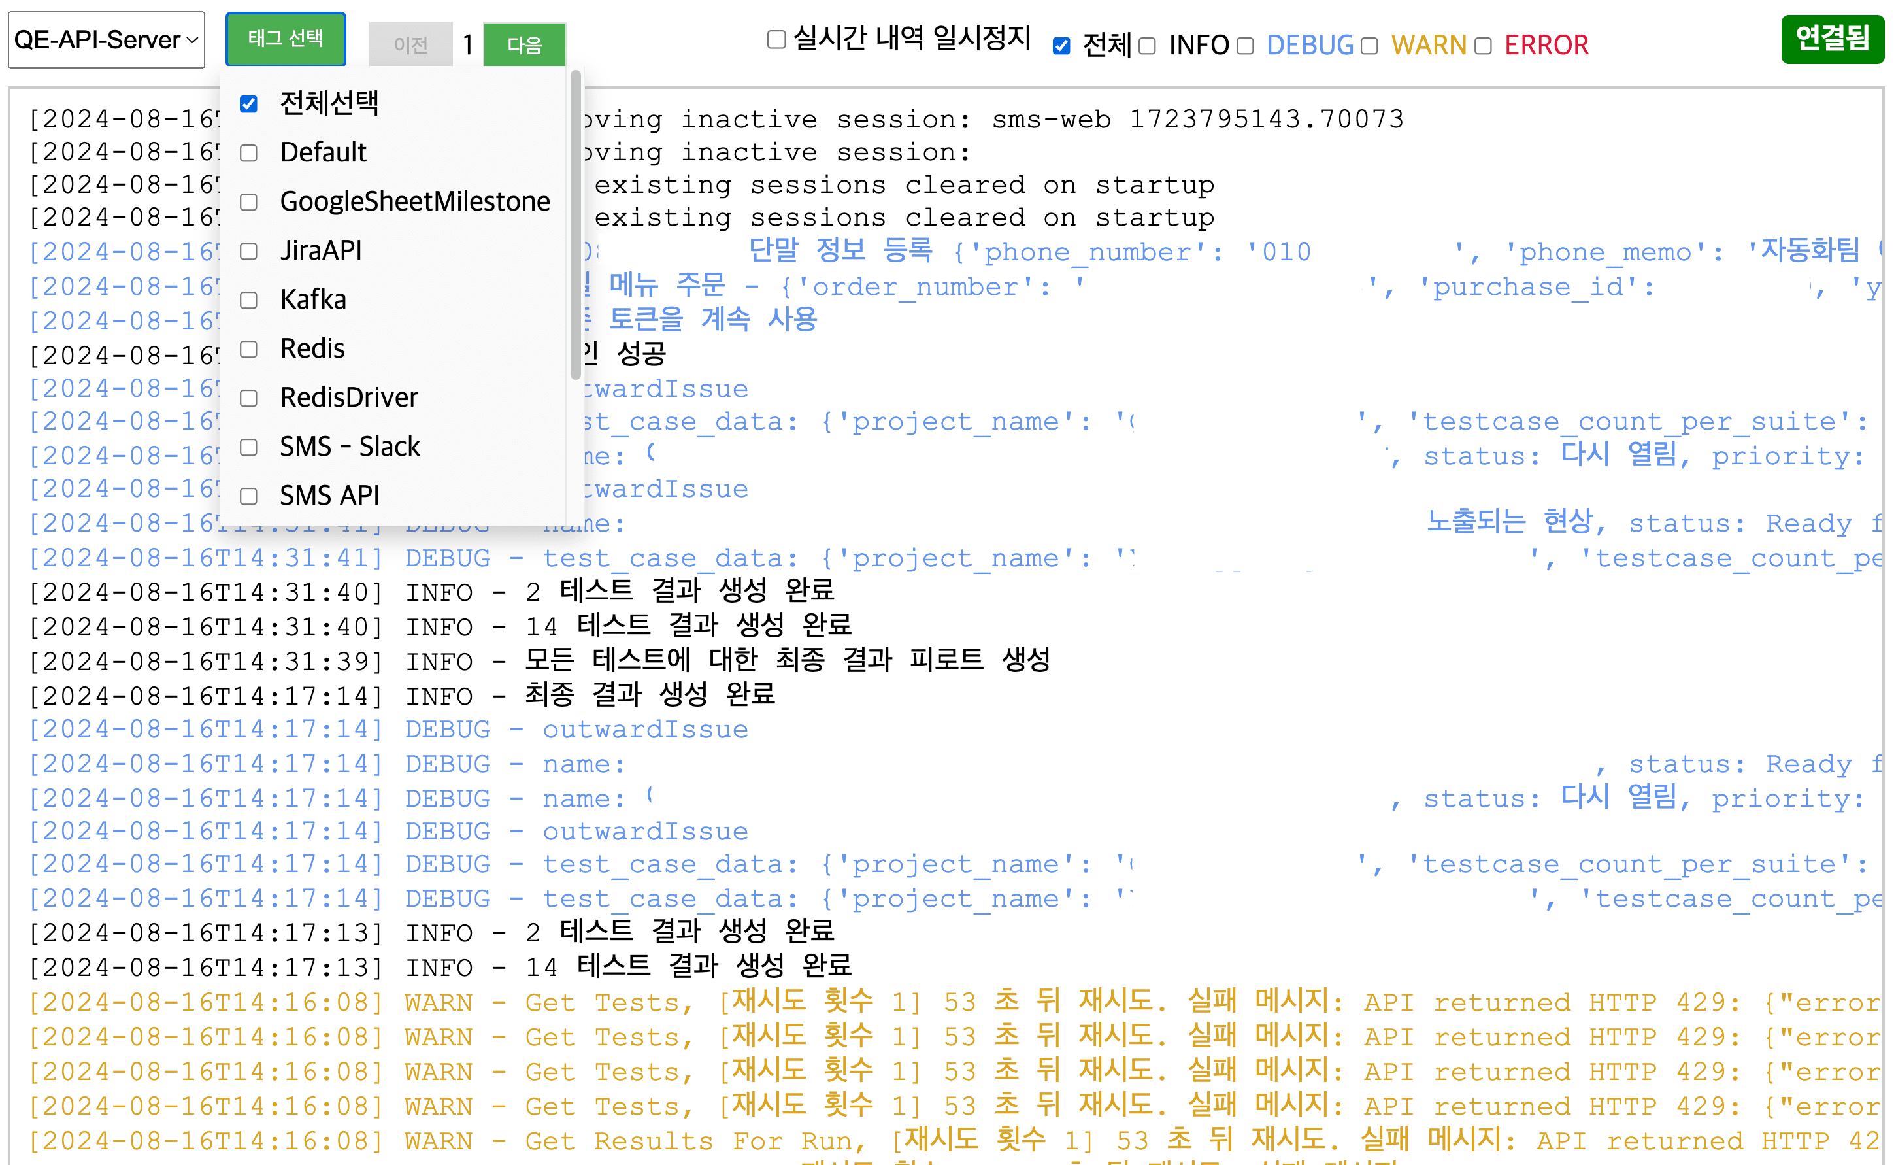This screenshot has width=1894, height=1165.
Task: Check the Kafka tag option
Action: (x=248, y=301)
